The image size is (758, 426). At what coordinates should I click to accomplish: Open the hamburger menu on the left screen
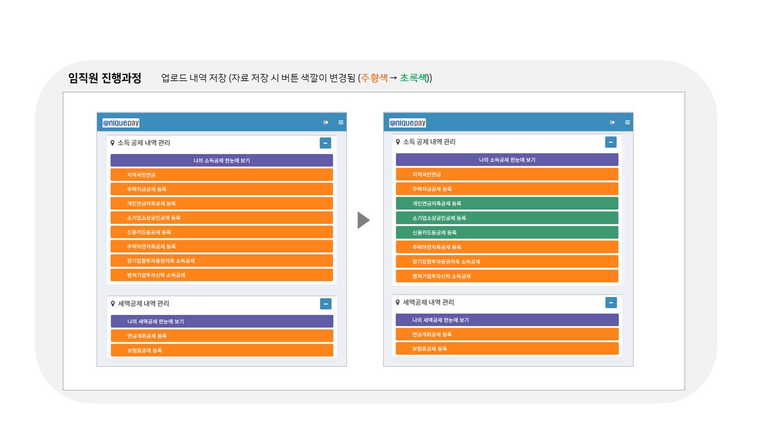point(341,122)
